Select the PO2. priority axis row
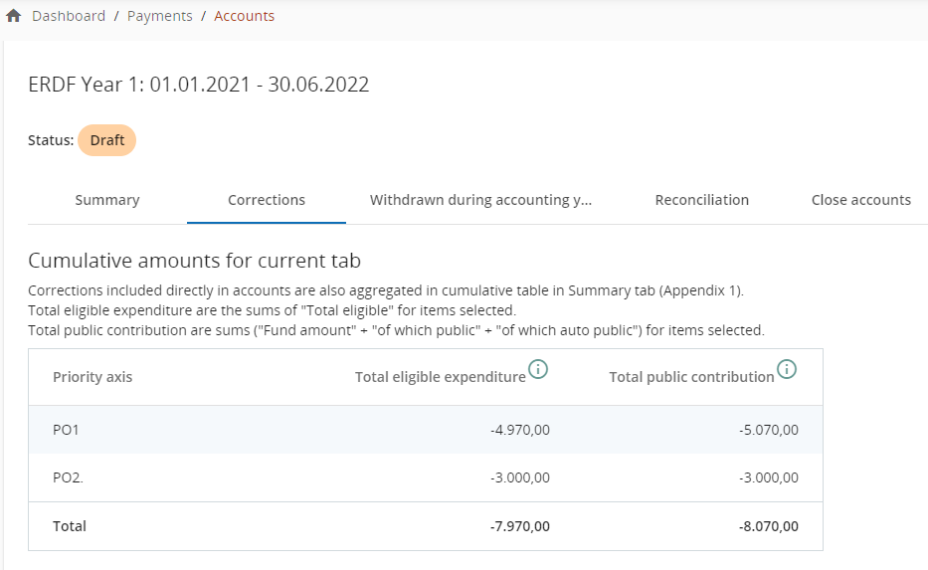The height and width of the screenshot is (570, 928). 68,477
